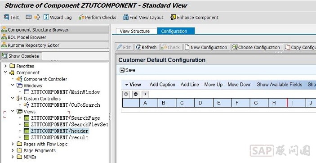Open the Component Structure Browser panel
The image size is (316, 163).
[55, 29]
